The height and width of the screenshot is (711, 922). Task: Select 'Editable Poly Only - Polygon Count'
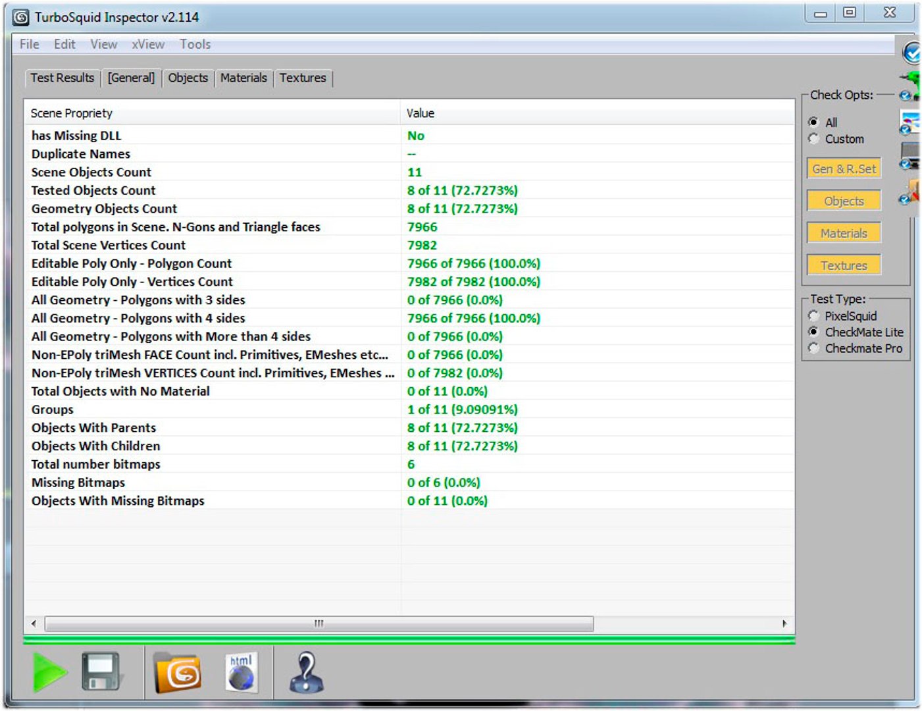click(x=409, y=263)
